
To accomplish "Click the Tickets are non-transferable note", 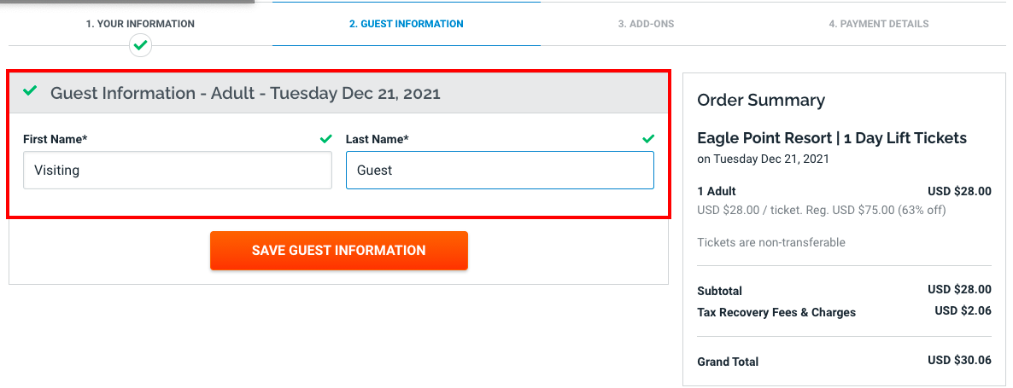I will pyautogui.click(x=770, y=242).
